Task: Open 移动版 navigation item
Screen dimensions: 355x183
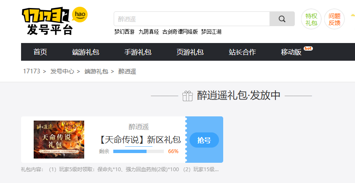Action: 291,52
